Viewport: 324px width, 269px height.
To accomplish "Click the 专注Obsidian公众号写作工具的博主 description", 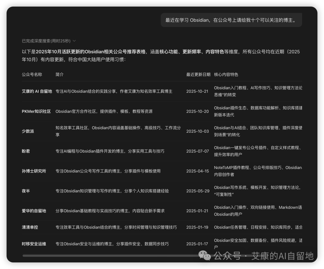I will click(108, 171).
